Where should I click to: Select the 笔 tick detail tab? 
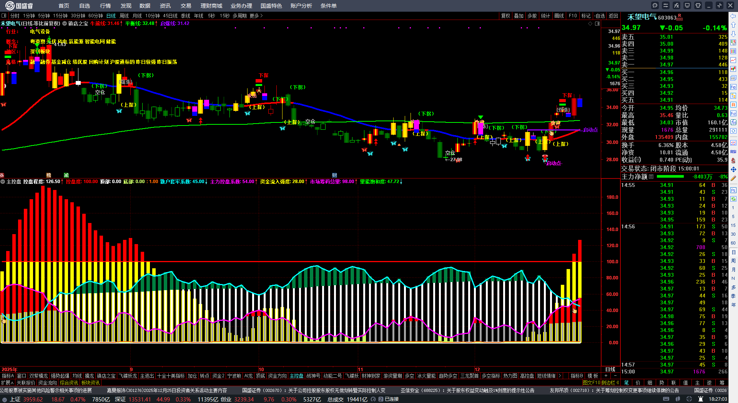coord(626,383)
